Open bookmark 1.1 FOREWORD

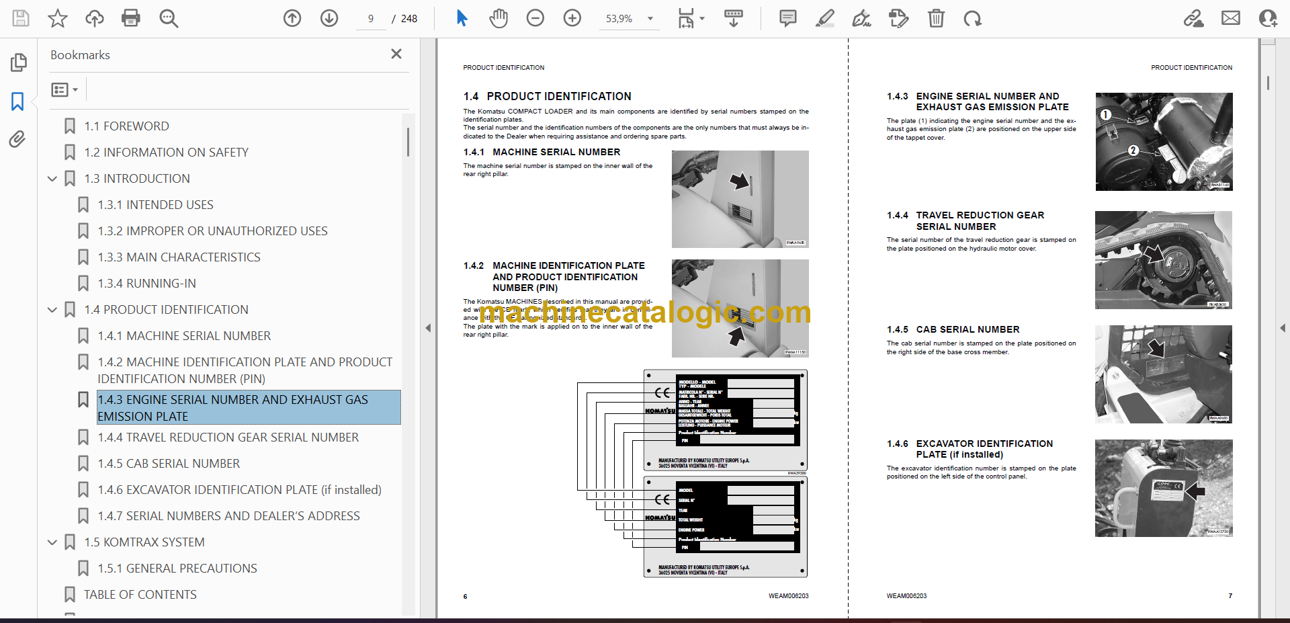(x=126, y=126)
